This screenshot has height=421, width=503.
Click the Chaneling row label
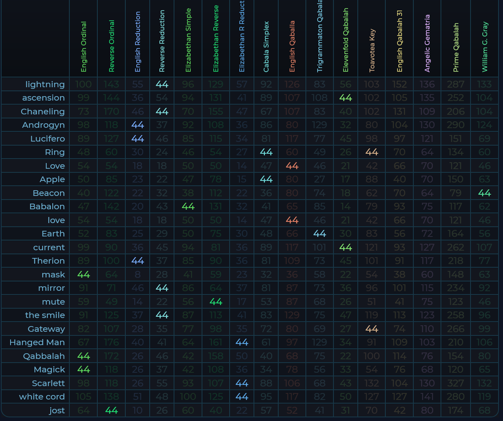pos(43,112)
